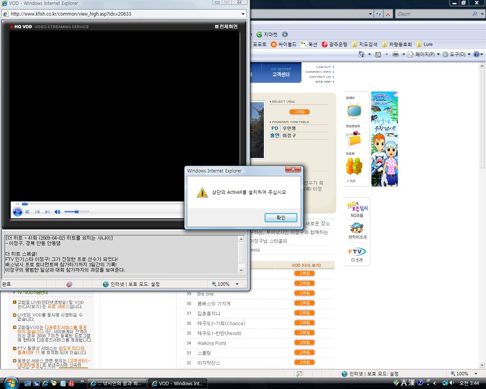
Task: Click the Print icon in command bar
Action: point(396,54)
